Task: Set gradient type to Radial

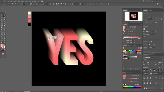Action: coord(133,27)
